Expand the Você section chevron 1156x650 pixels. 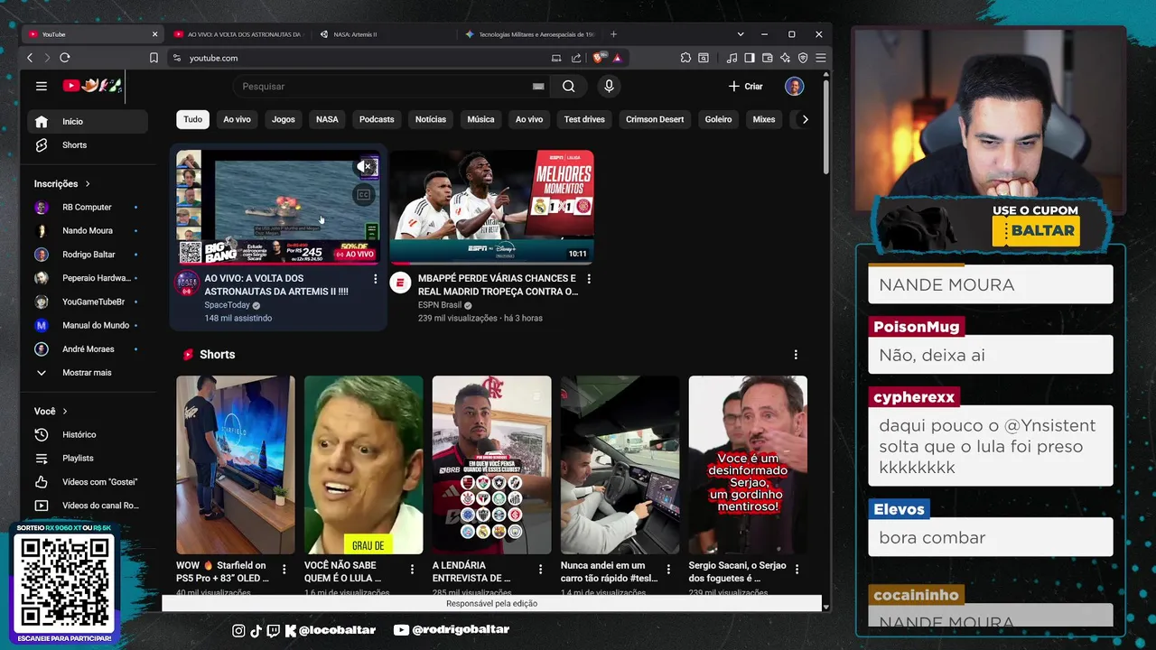(65, 412)
